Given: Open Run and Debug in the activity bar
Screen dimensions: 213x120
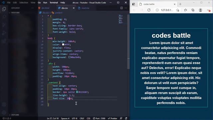Looking at the screenshot, I should pos(4,33).
